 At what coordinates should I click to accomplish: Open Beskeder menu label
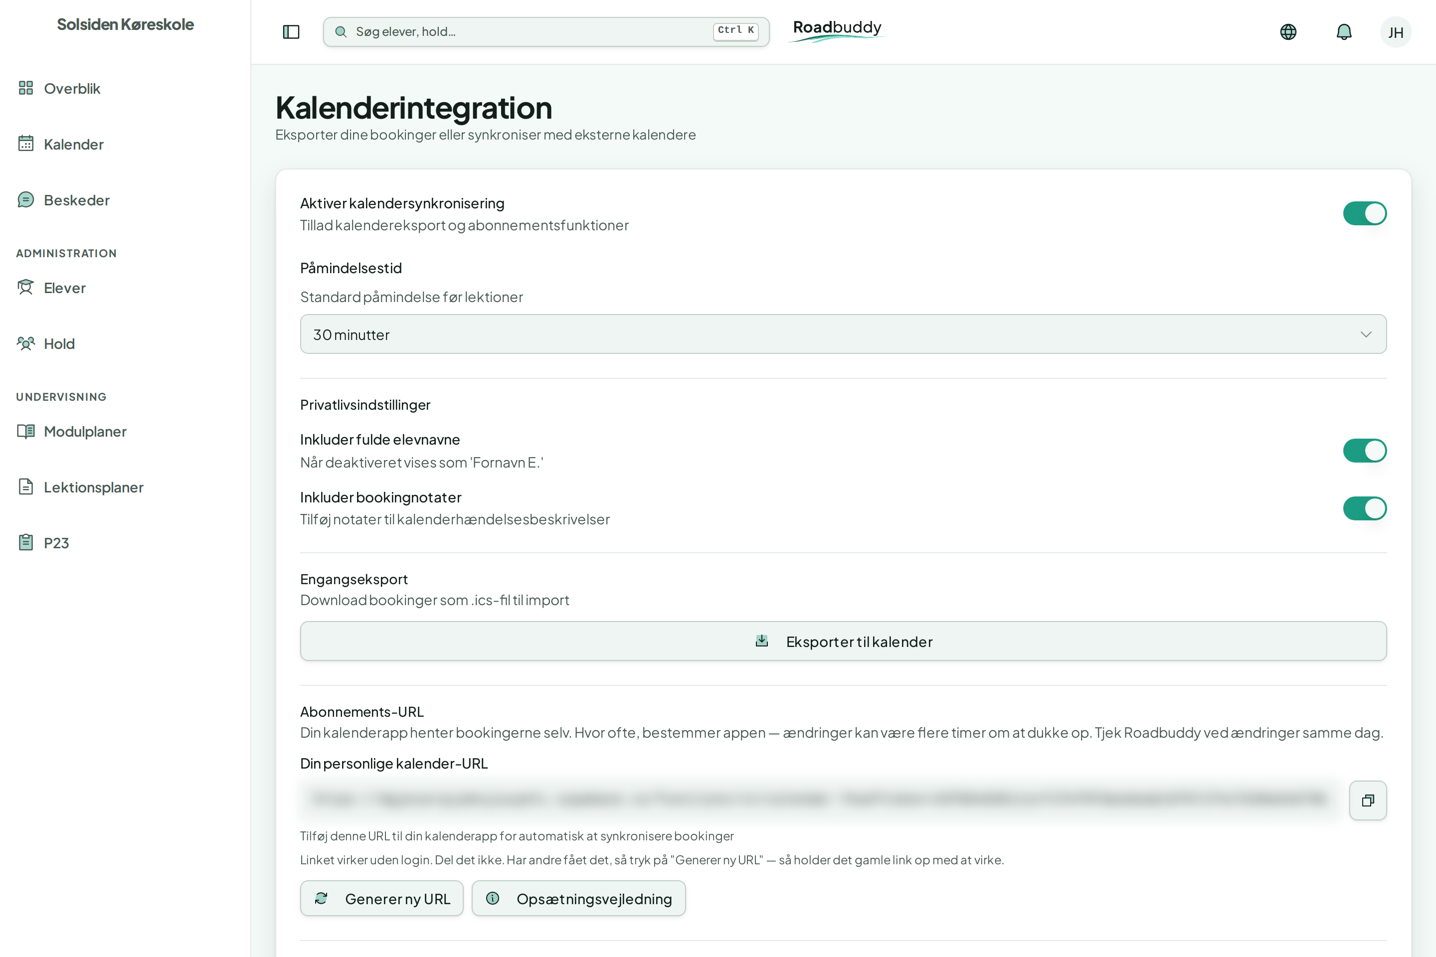click(77, 200)
